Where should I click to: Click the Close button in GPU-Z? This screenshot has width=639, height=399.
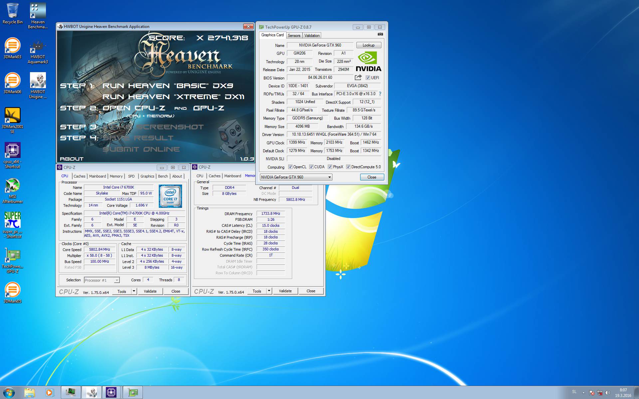372,177
